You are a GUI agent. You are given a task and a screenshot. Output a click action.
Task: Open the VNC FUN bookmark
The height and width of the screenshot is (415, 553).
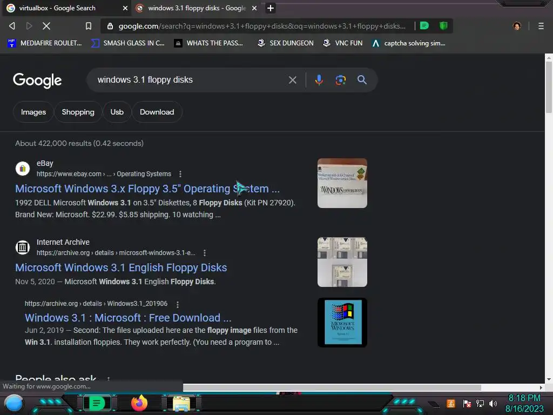point(342,43)
